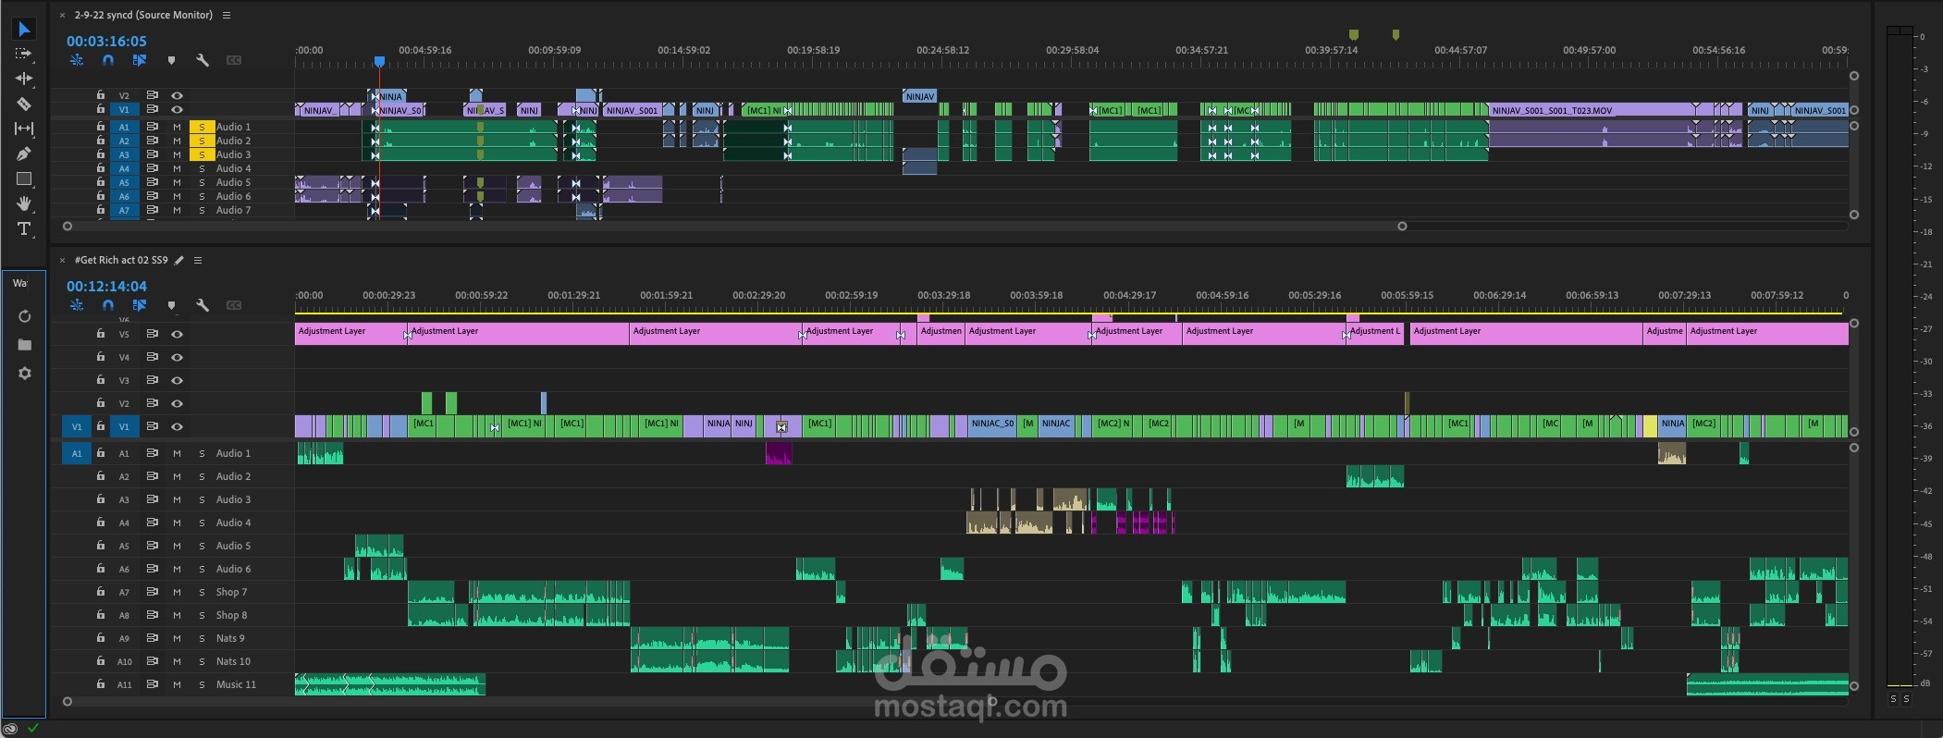
Task: Open panel menu for syncd Source Monitor timeline
Action: [227, 15]
